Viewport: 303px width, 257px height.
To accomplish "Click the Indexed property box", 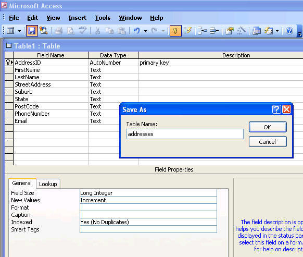I will coord(148,222).
